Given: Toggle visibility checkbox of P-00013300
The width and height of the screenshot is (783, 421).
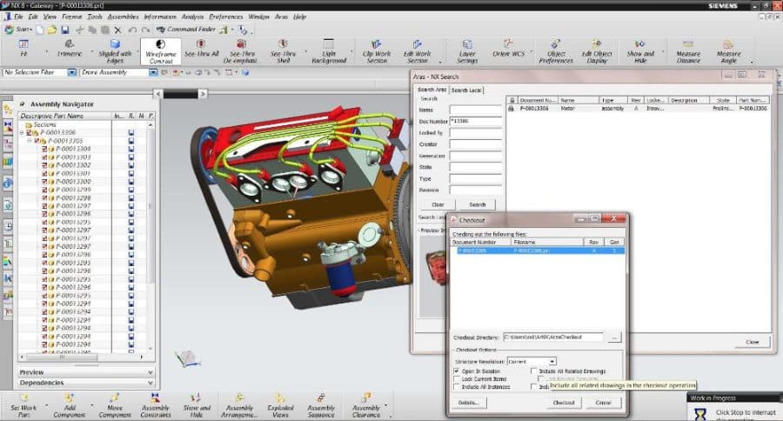Looking at the screenshot, I should click(44, 181).
